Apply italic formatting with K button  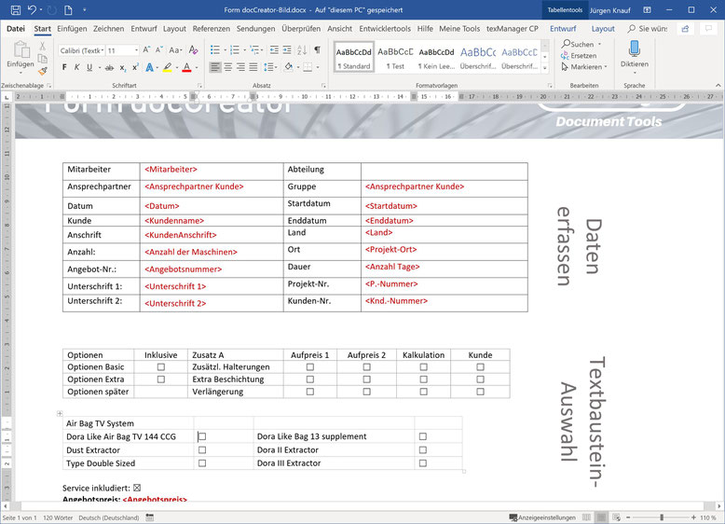tap(76, 67)
